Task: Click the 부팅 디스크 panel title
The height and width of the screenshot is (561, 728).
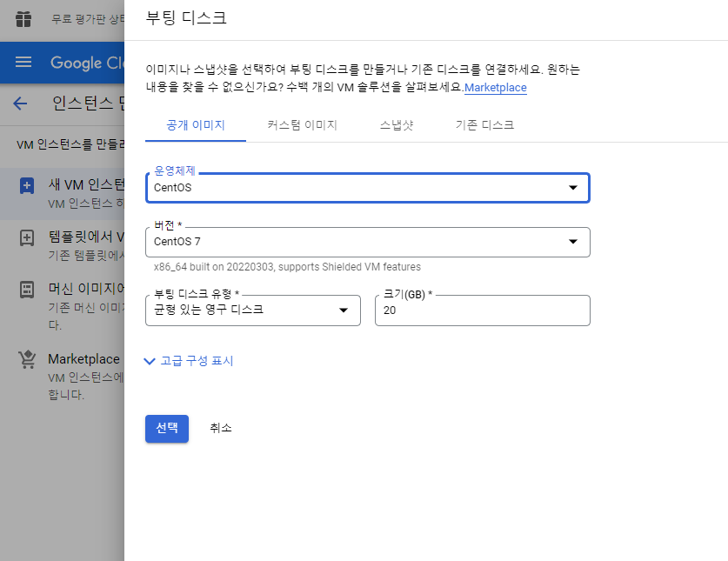Action: point(186,18)
